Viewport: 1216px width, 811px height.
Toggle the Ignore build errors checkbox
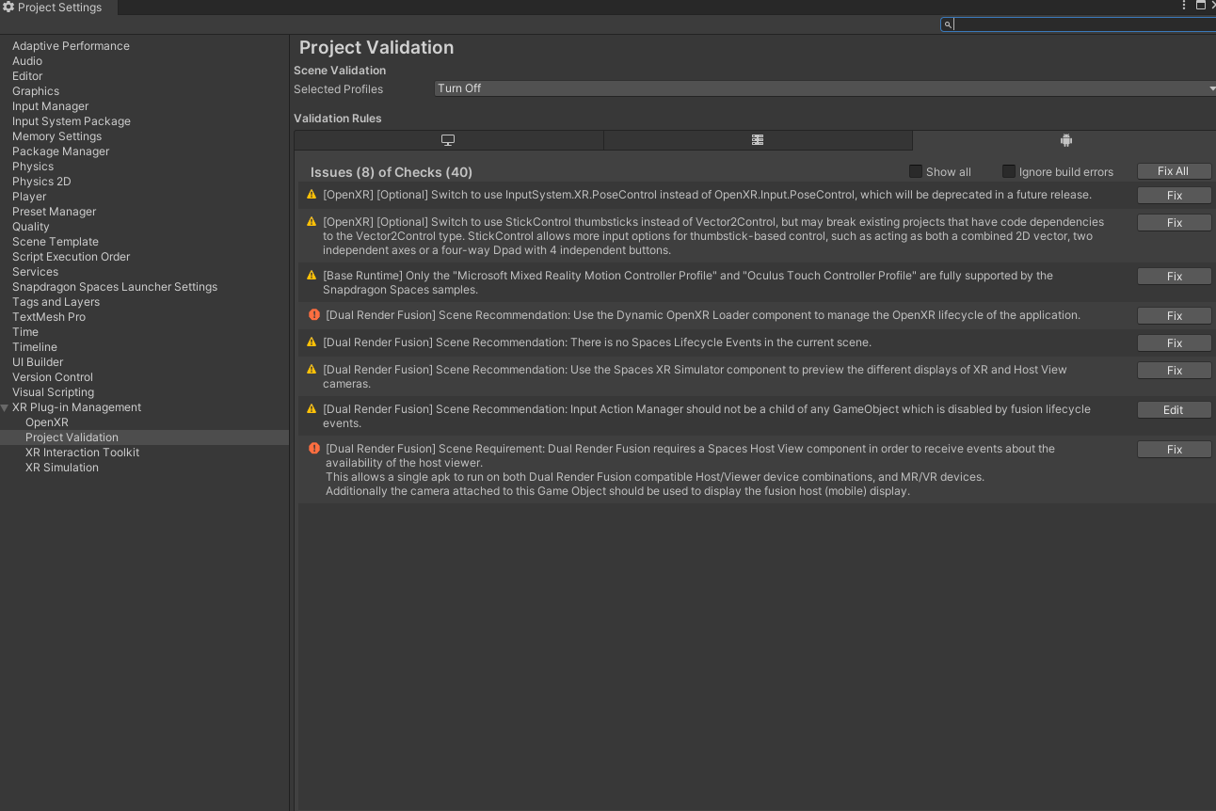tap(1009, 171)
